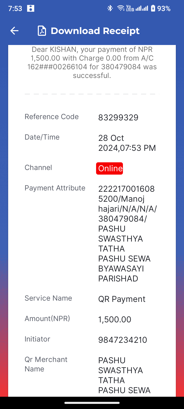Tap the initiator number 9847234210
Image resolution: width=184 pixels, height=409 pixels.
click(123, 340)
